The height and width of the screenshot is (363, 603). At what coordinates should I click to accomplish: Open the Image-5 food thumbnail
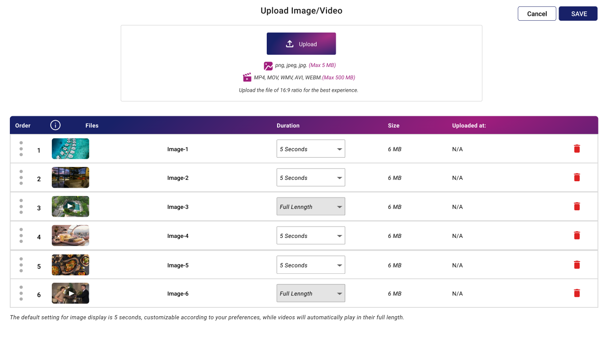tap(71, 265)
